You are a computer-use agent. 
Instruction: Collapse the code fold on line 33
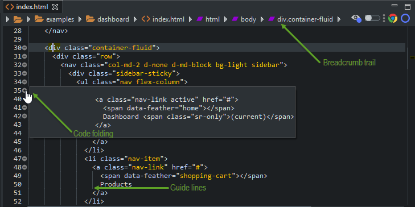pyautogui.click(x=24, y=73)
